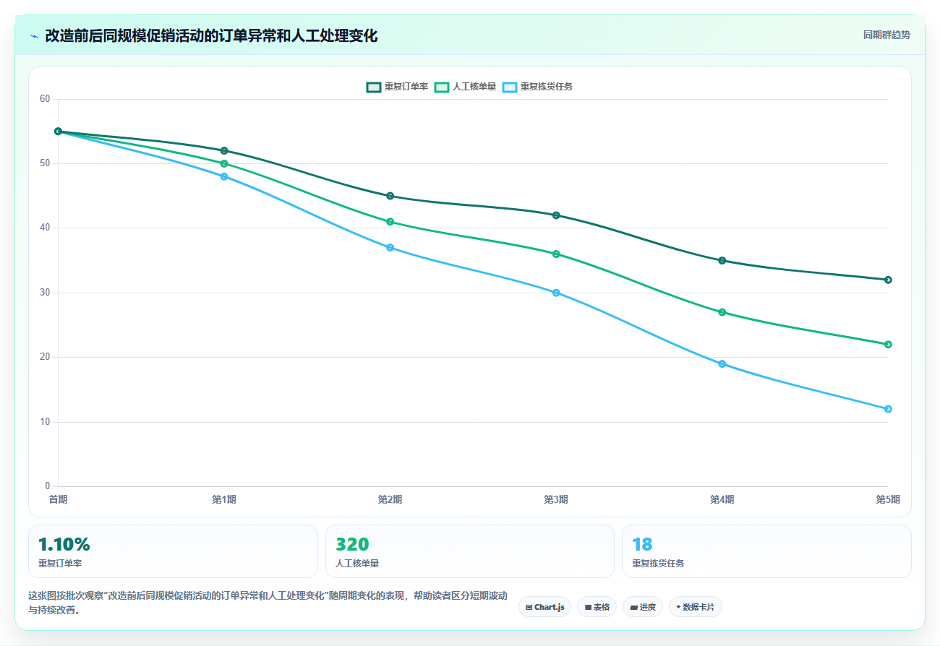Select the 进度 tag chip
The height and width of the screenshot is (646, 940).
point(643,607)
